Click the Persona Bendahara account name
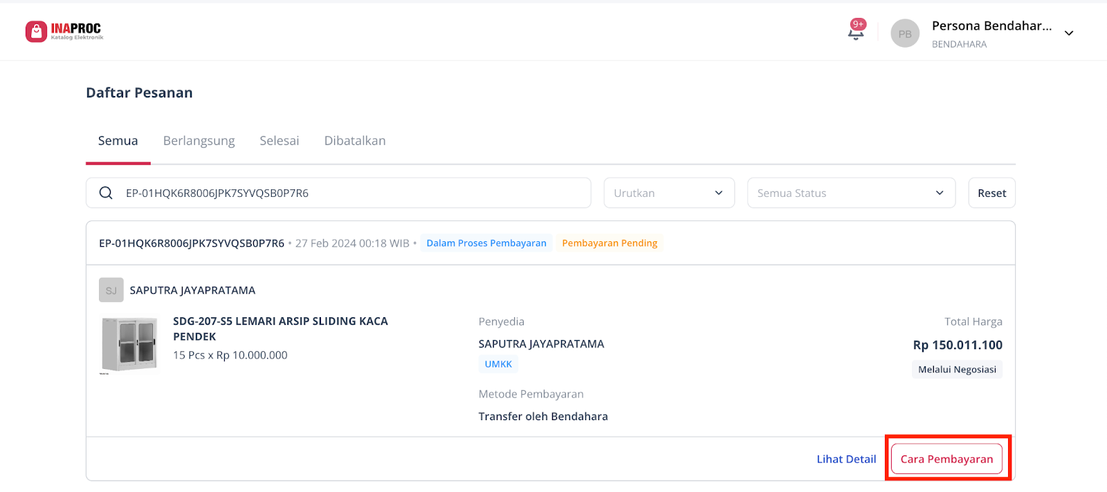 coord(991,26)
